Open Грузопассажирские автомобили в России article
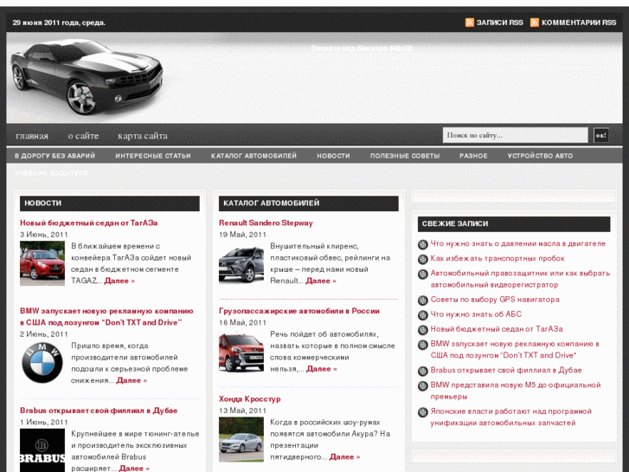Viewport: 629px width, 472px height. [x=299, y=311]
